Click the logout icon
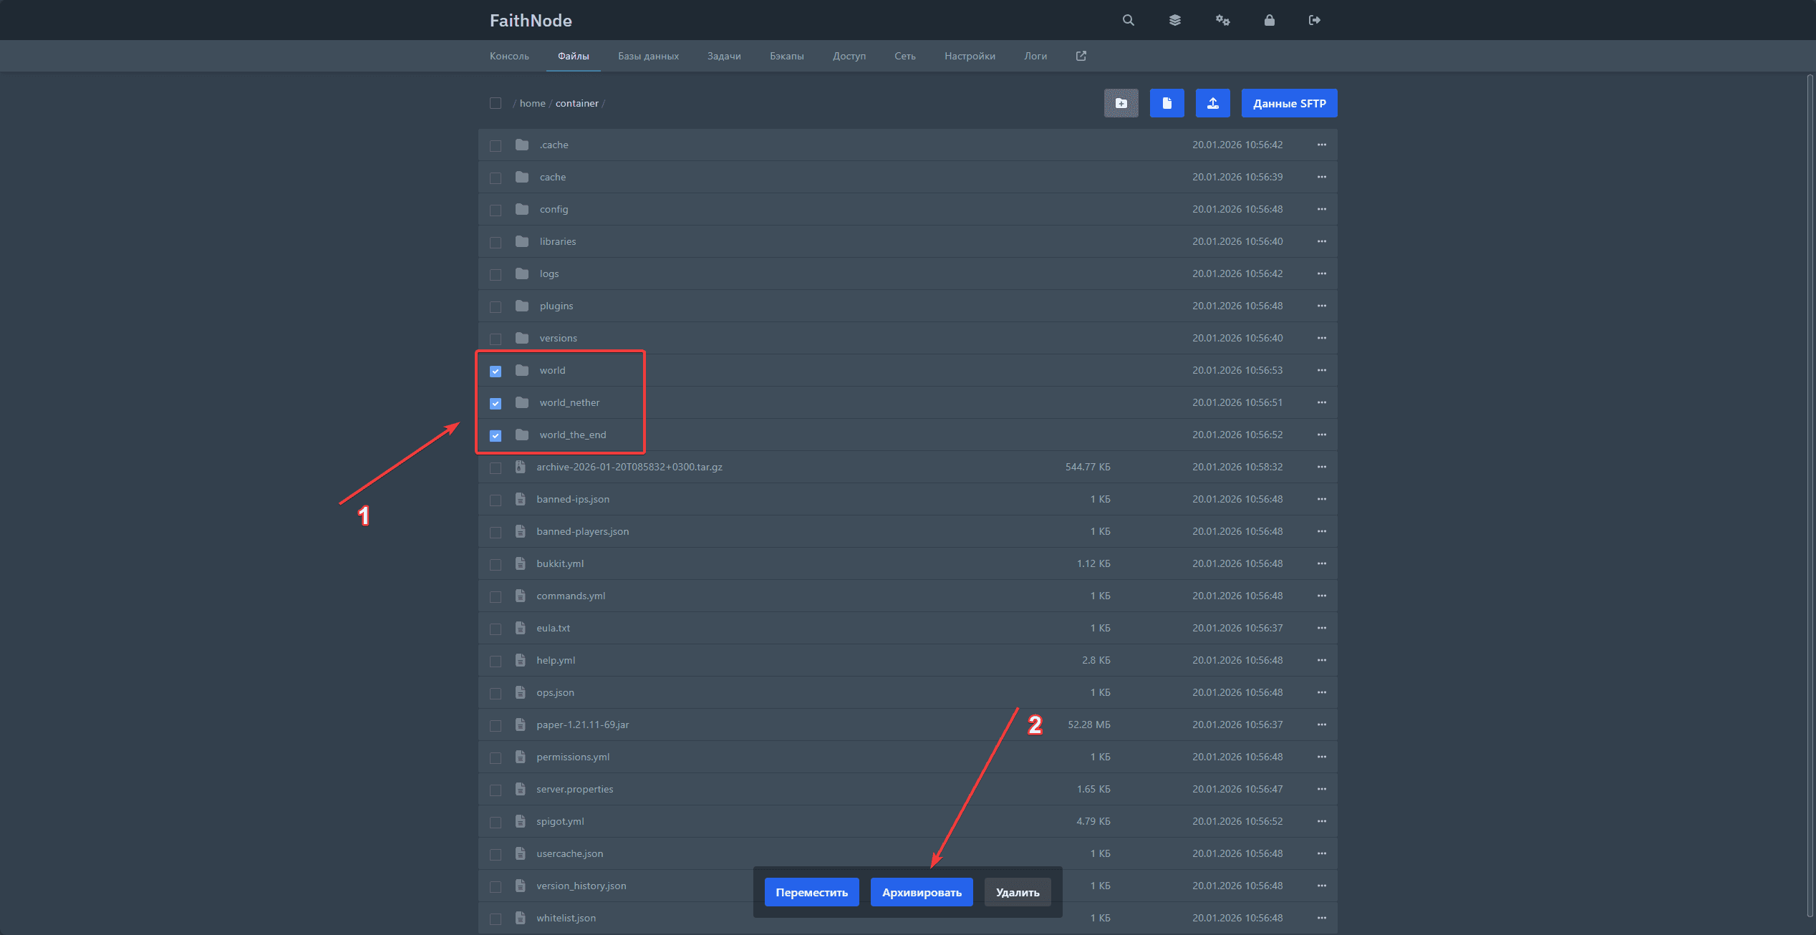Viewport: 1816px width, 935px height. [x=1314, y=20]
